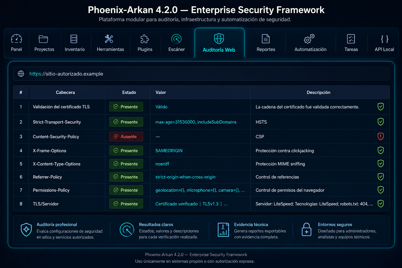Open the Tareas tab label

click(x=351, y=49)
